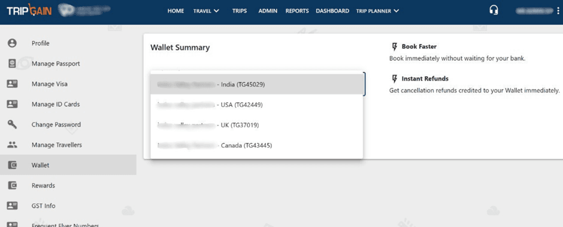Click the Manage Visa card icon
This screenshot has height=227, width=563.
(x=12, y=84)
